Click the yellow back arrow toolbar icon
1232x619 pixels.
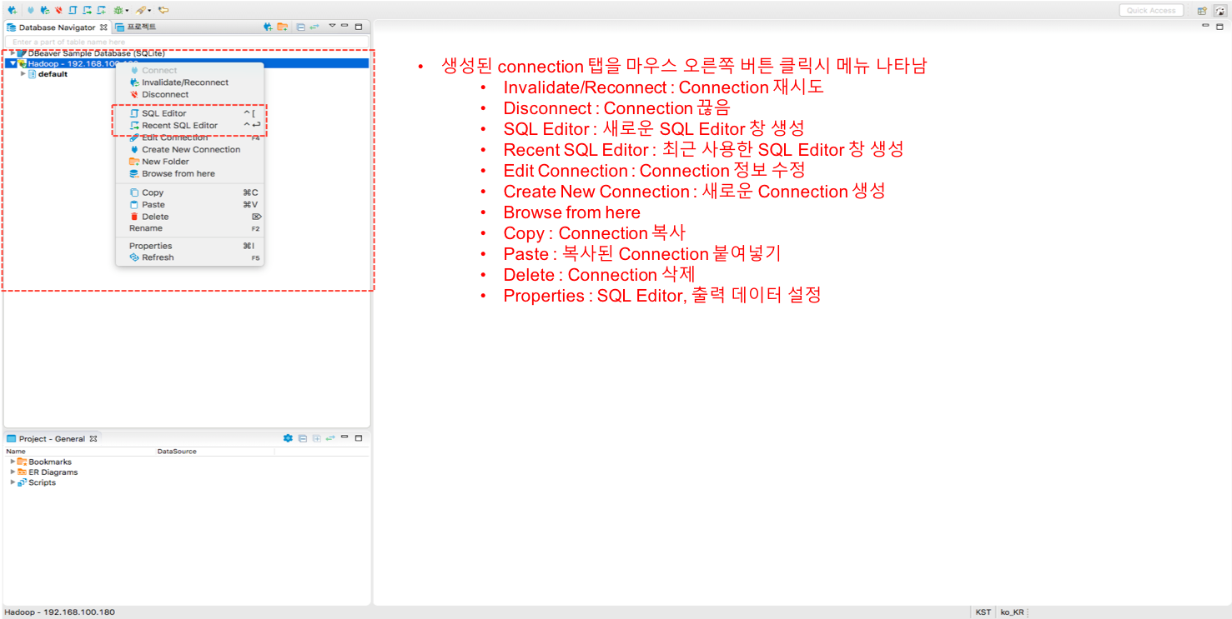pyautogui.click(x=163, y=10)
